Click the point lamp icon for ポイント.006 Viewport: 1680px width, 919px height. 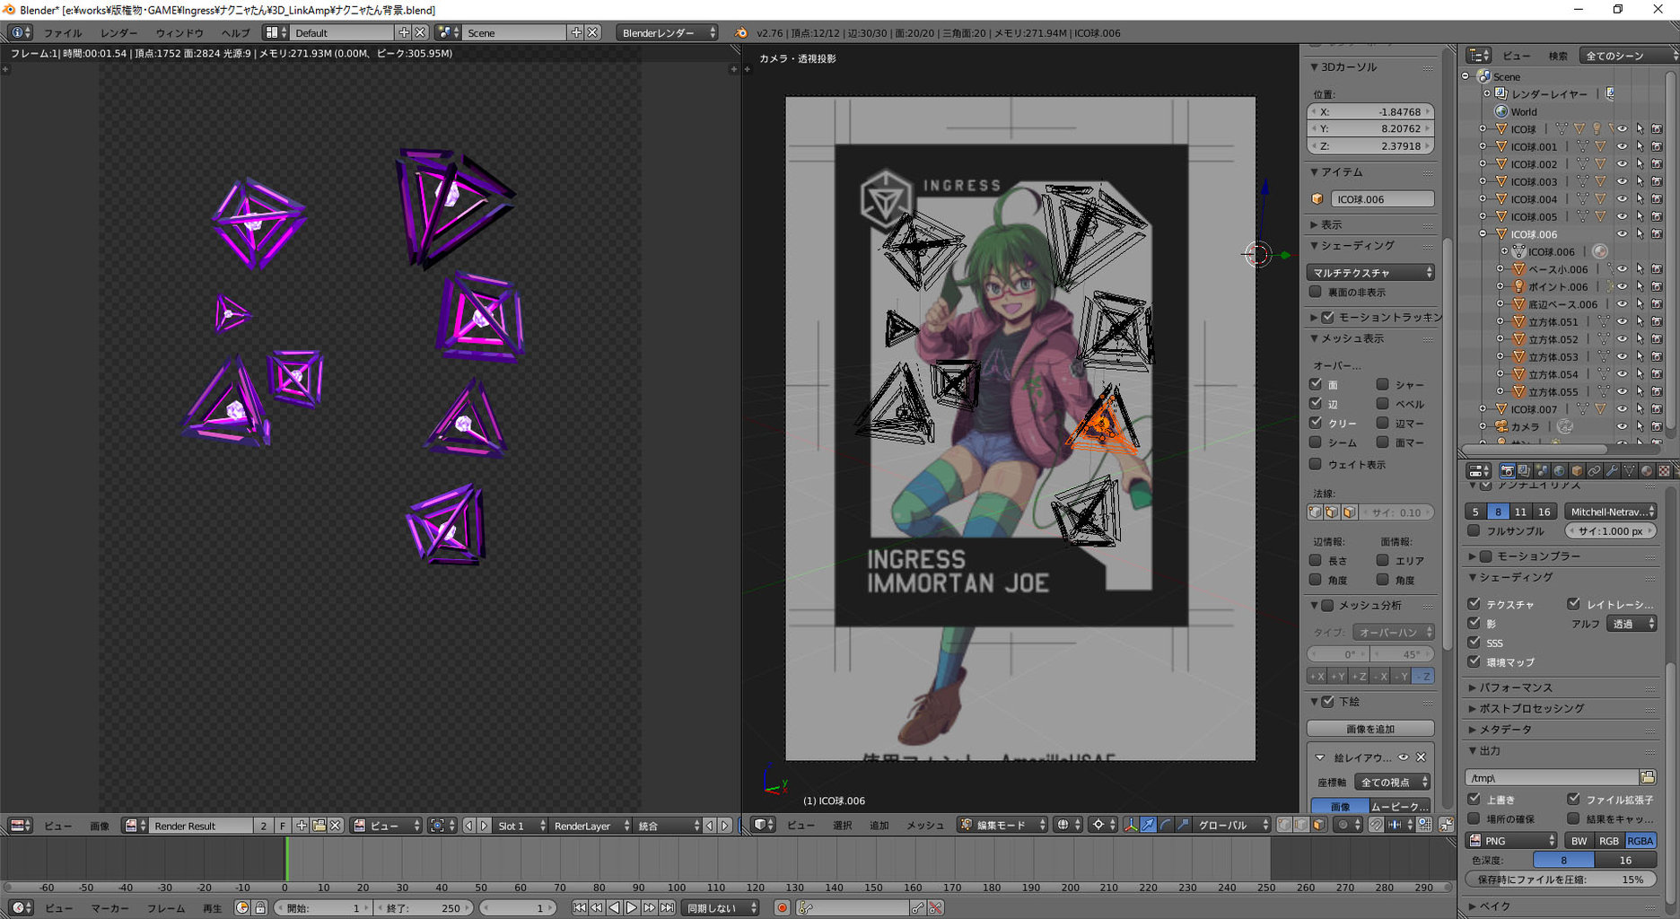(x=1518, y=286)
